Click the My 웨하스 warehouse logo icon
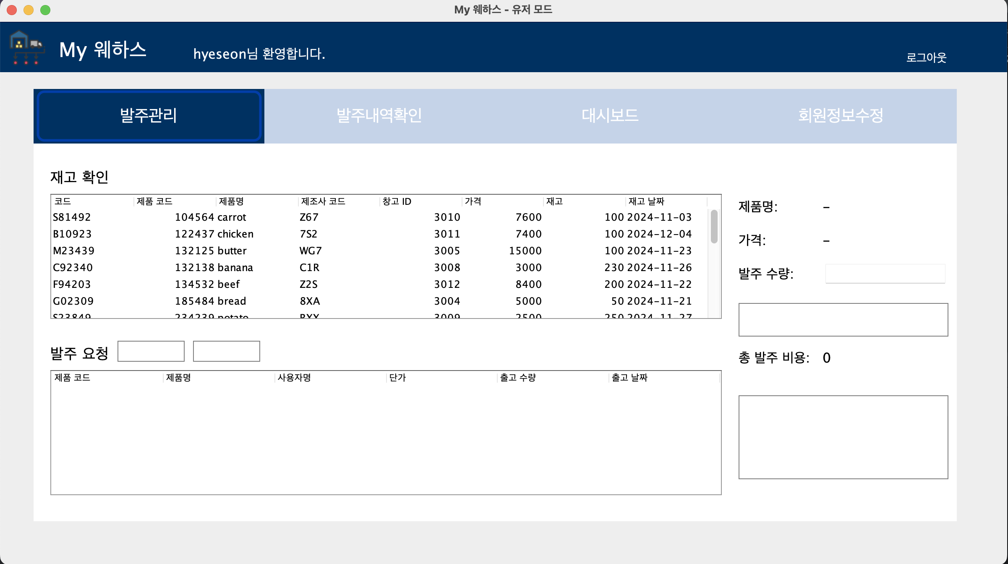 [27, 47]
